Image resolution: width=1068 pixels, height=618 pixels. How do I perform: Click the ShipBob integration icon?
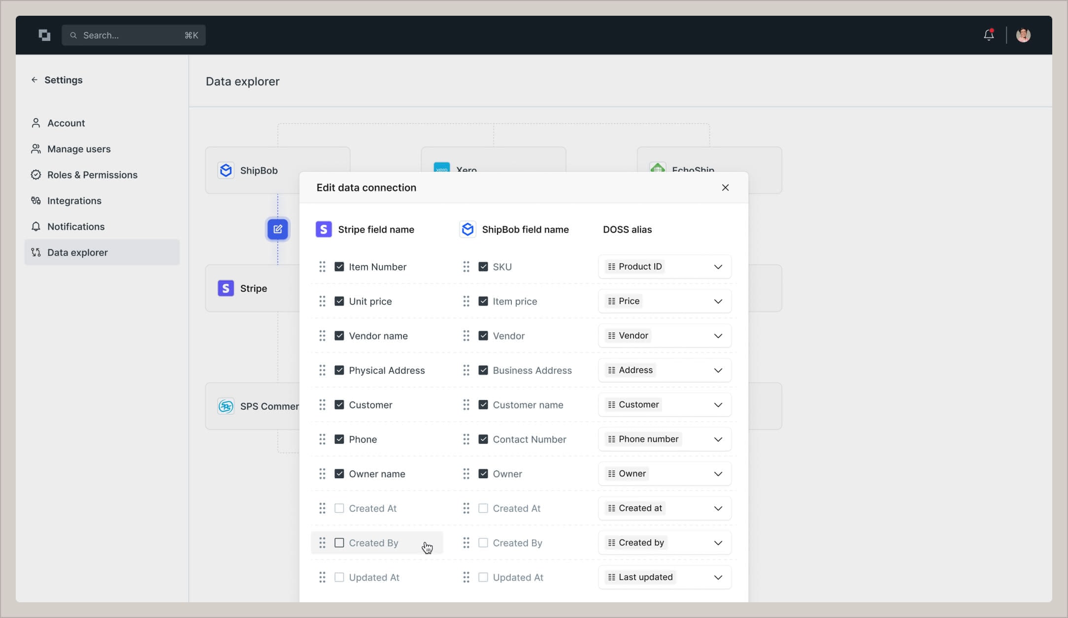click(x=226, y=170)
